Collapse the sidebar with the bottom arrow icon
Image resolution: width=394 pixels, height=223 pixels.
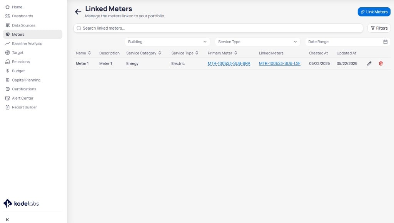point(7,220)
